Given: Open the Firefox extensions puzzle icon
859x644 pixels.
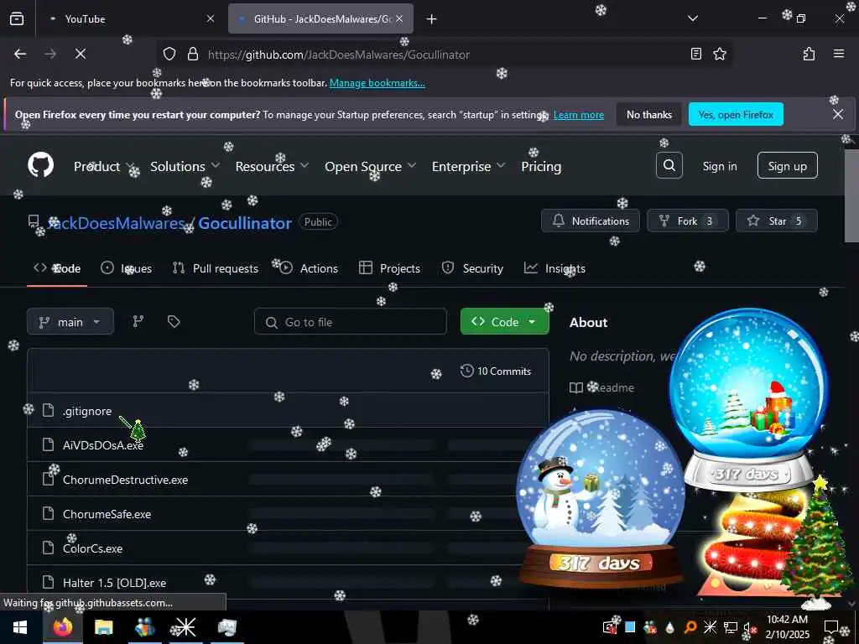Looking at the screenshot, I should (809, 54).
